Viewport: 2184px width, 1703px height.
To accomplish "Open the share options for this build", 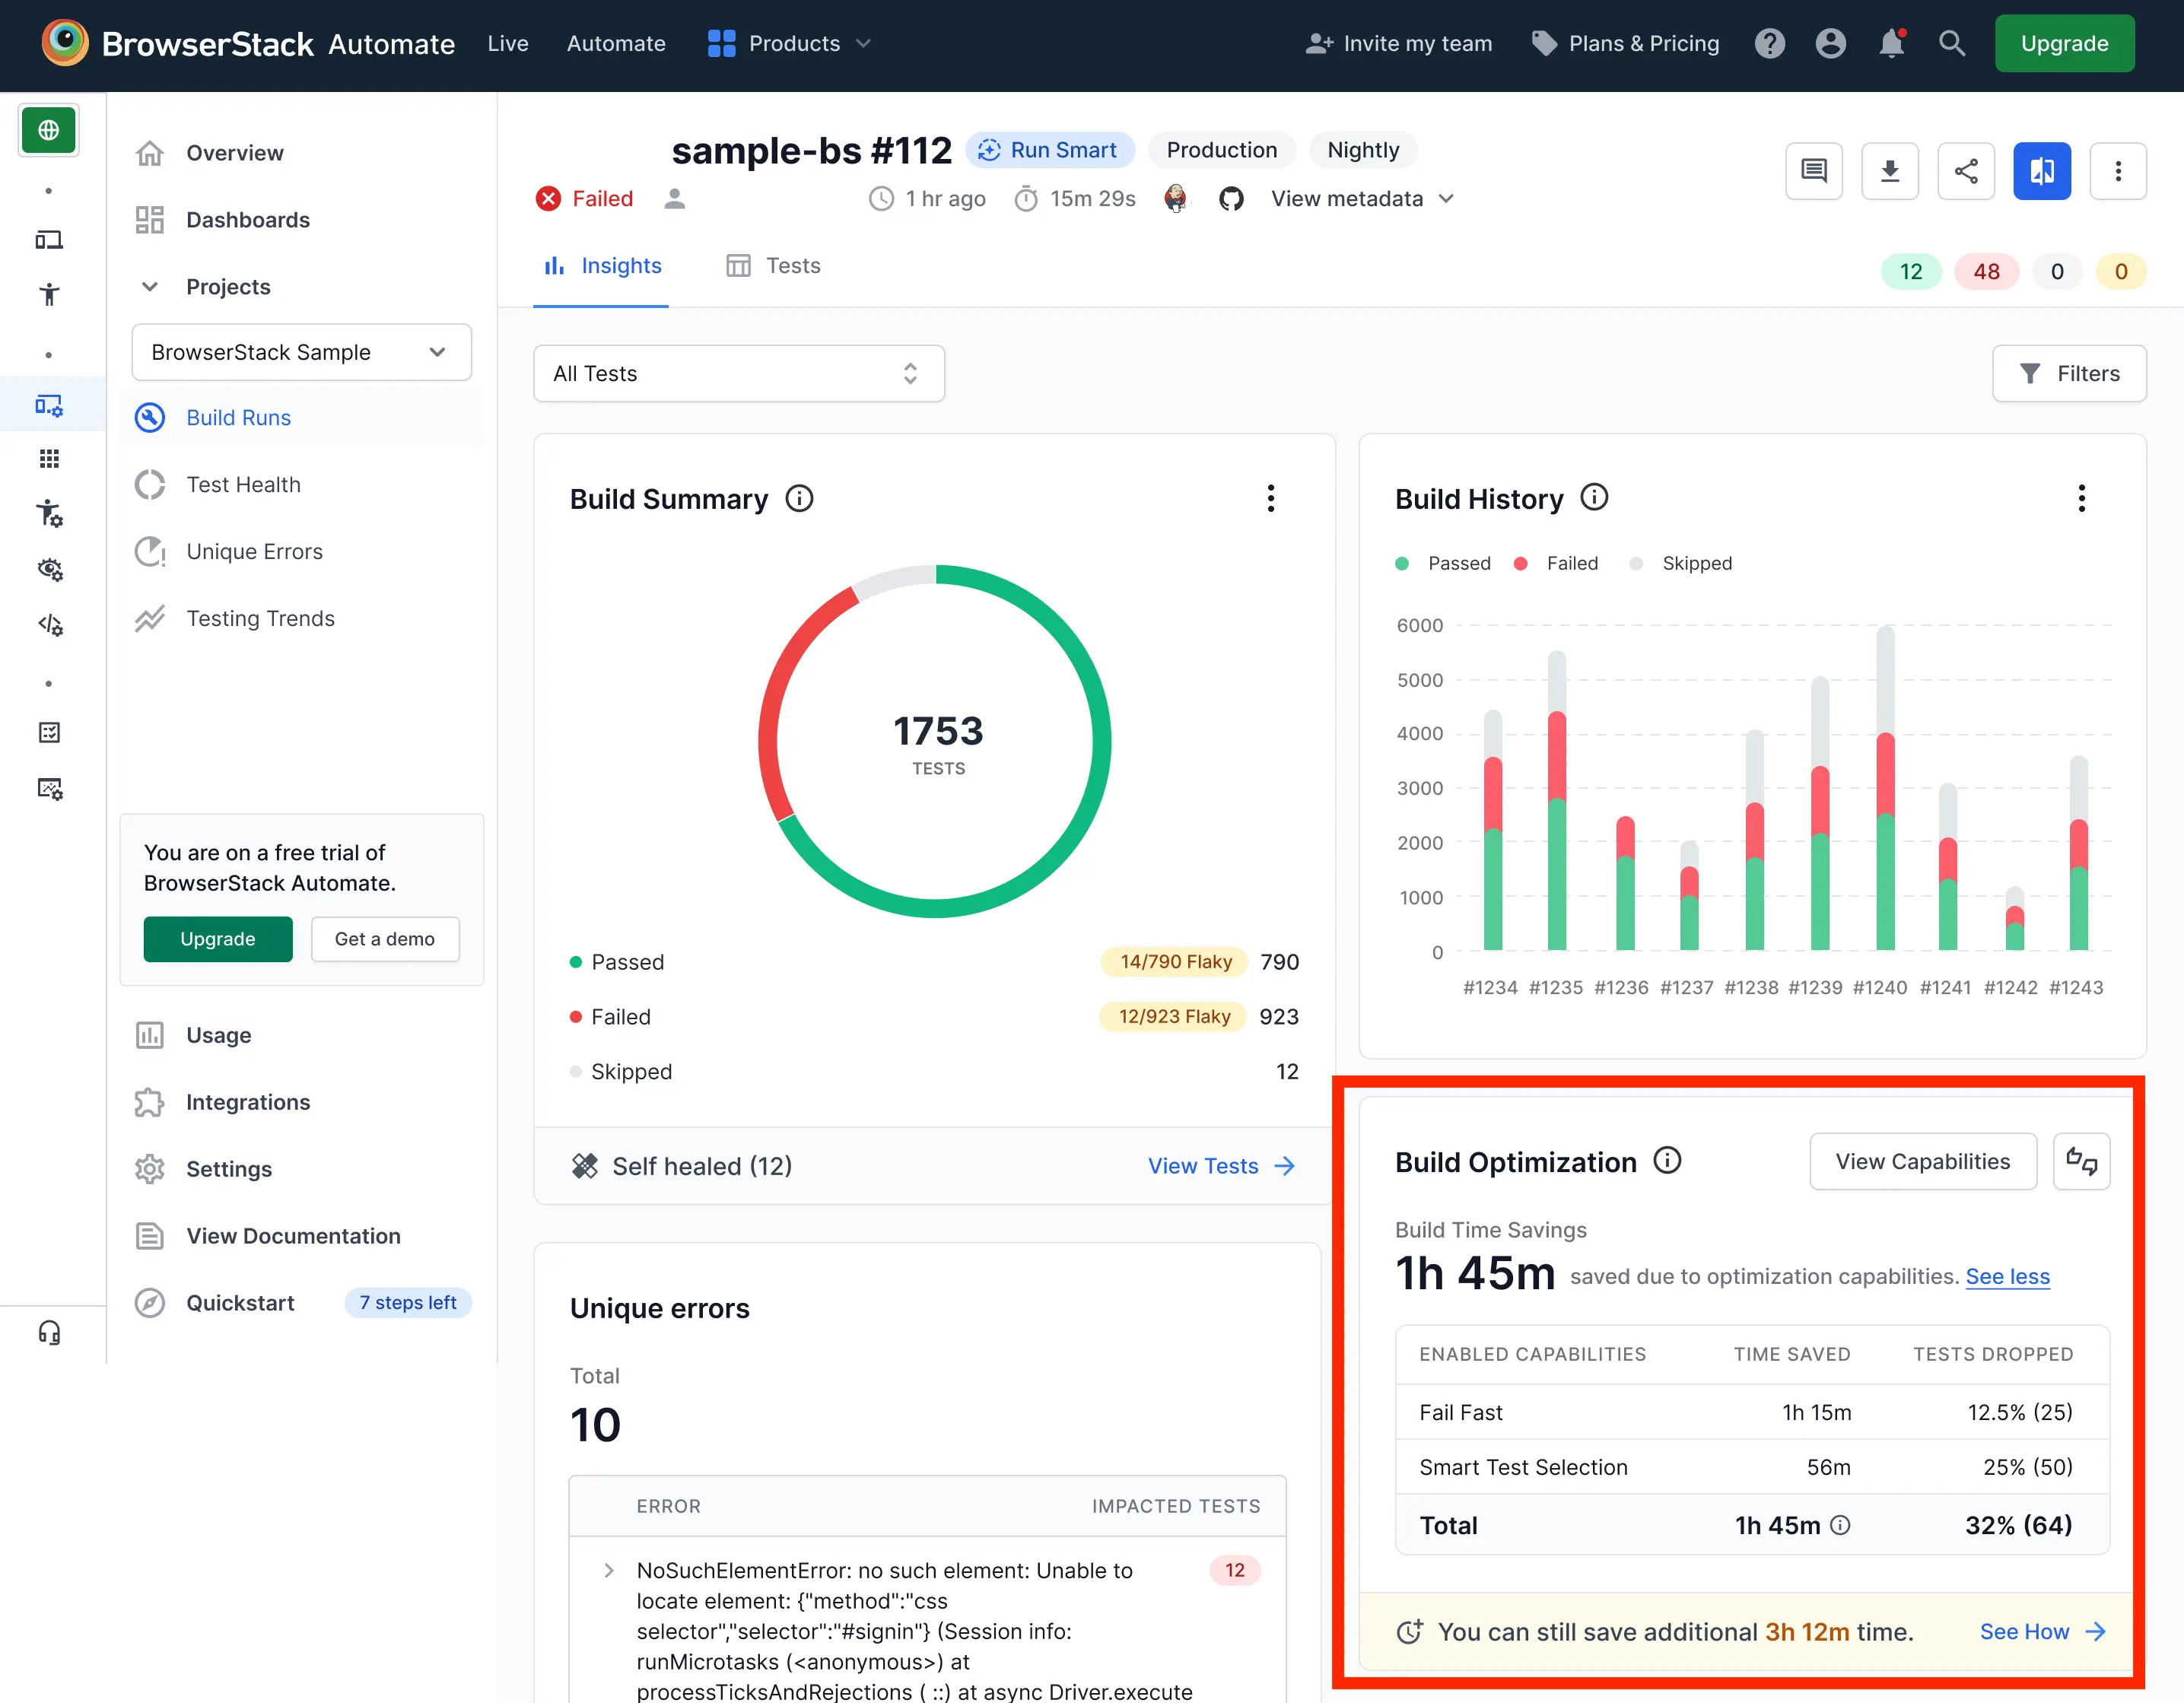I will (1966, 171).
